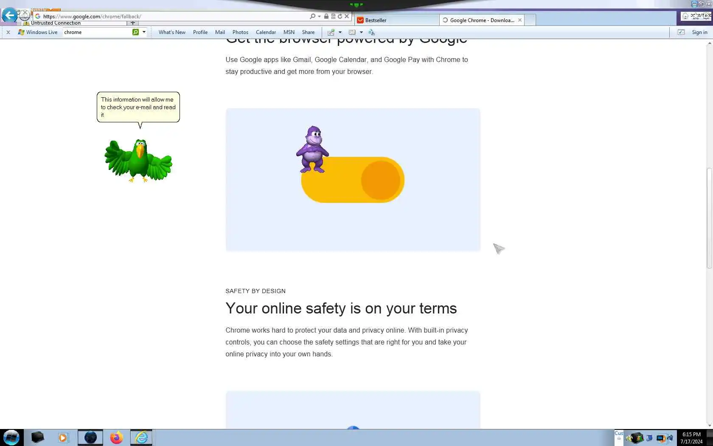Open the Windows Live search options arrow
Image resolution: width=713 pixels, height=446 pixels.
[x=144, y=32]
